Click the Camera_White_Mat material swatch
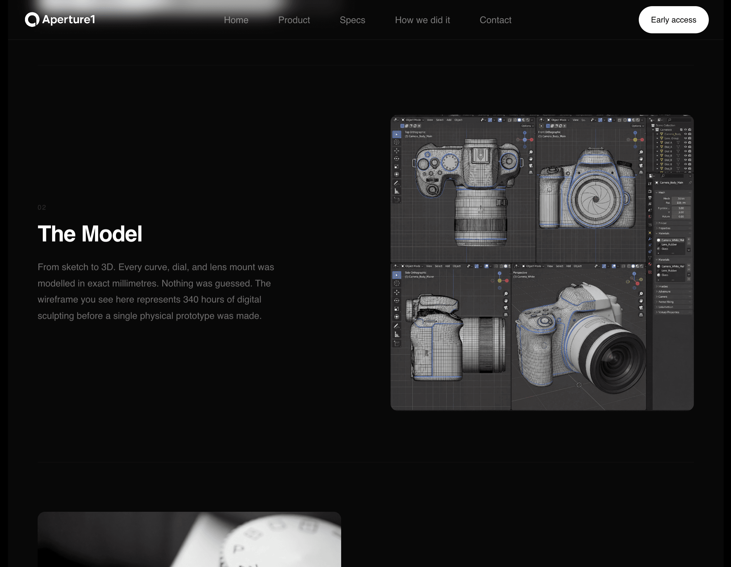731x567 pixels. point(659,240)
